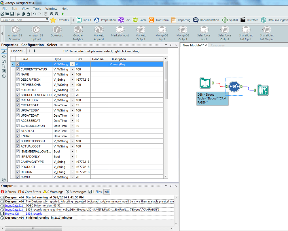Image resolution: width=288 pixels, height=231 pixels.
Task: Click the Copy icon in toolbar
Action: point(23,14)
